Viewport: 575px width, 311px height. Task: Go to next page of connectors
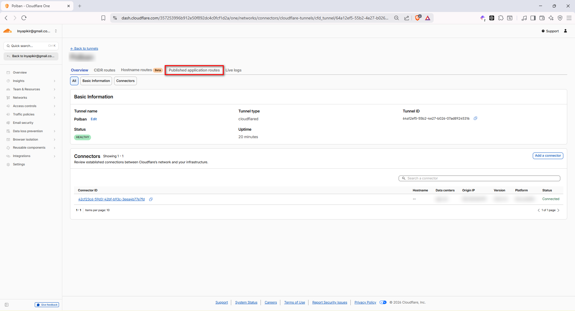click(558, 210)
